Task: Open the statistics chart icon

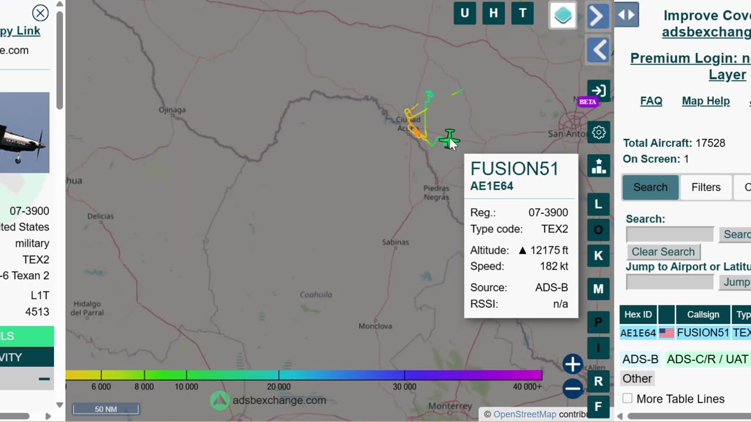Action: tap(598, 165)
